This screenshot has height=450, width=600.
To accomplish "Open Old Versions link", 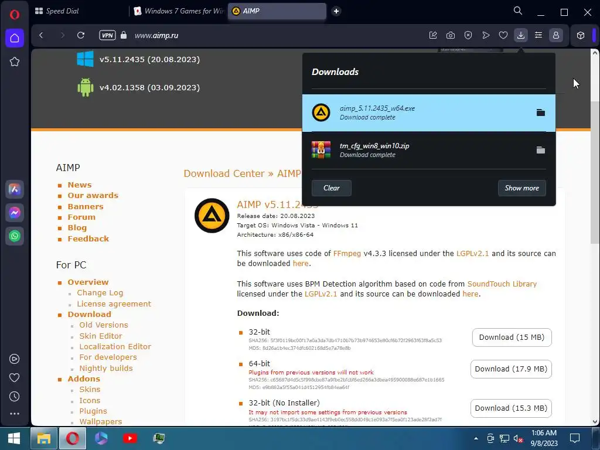I will click(104, 325).
